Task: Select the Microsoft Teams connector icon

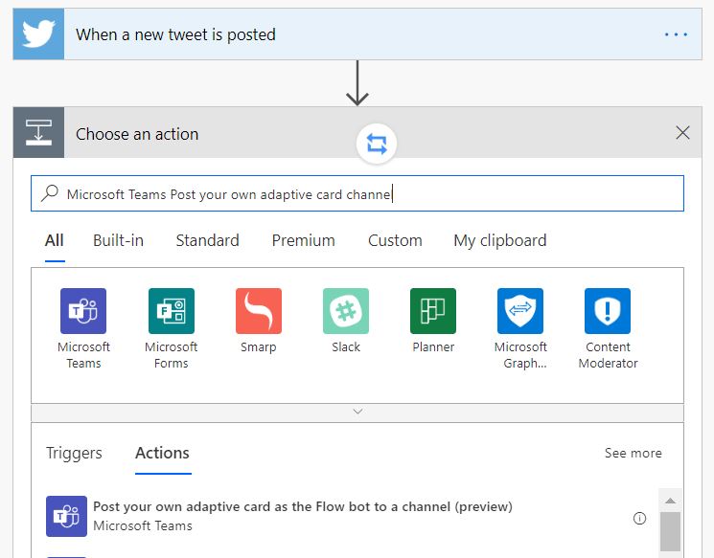Action: coord(83,311)
